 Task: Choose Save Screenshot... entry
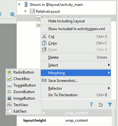point(76,81)
